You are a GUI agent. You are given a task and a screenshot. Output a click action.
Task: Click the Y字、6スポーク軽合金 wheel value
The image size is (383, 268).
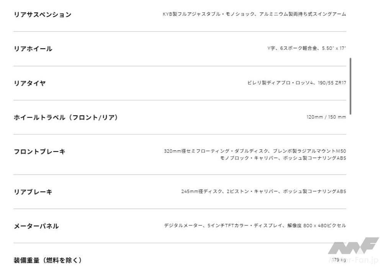pyautogui.click(x=306, y=49)
